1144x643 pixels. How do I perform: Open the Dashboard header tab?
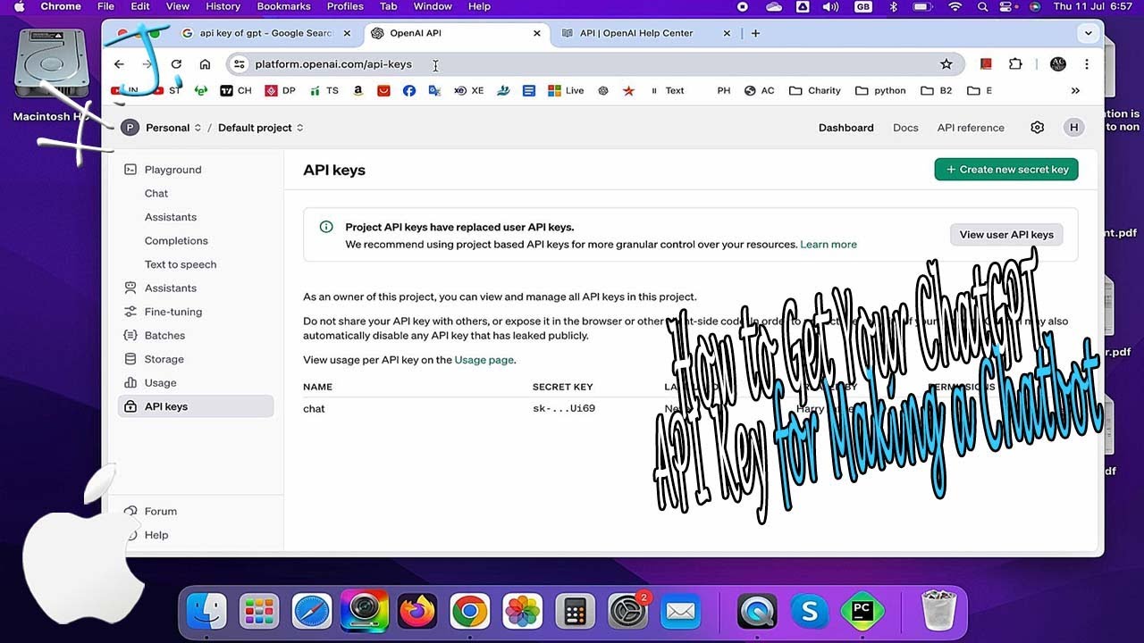pos(846,128)
